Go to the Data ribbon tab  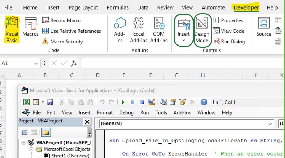(x=143, y=7)
